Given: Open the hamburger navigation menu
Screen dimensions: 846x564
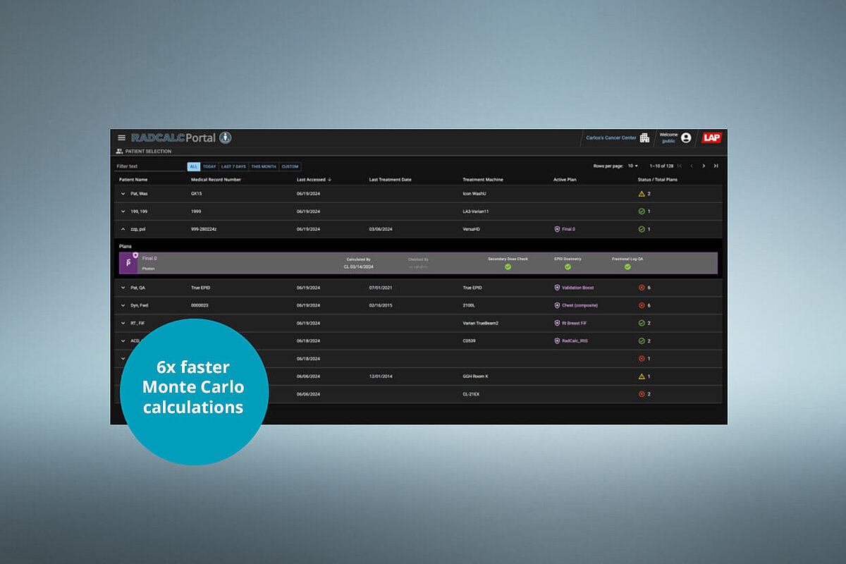Looking at the screenshot, I should [x=121, y=138].
